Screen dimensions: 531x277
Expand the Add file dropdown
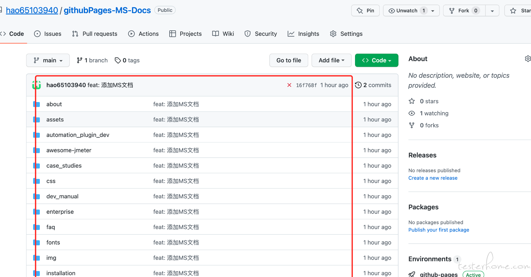tap(332, 60)
